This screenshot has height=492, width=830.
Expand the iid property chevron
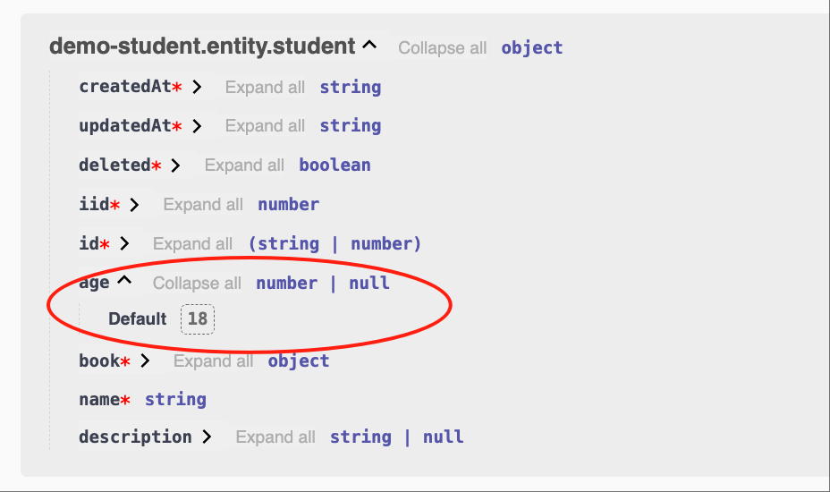(134, 205)
